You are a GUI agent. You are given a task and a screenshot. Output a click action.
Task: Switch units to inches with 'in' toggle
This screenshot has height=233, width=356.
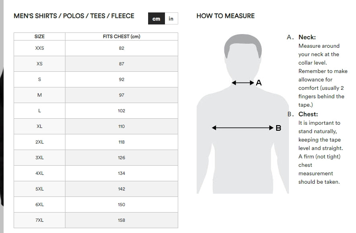point(171,18)
